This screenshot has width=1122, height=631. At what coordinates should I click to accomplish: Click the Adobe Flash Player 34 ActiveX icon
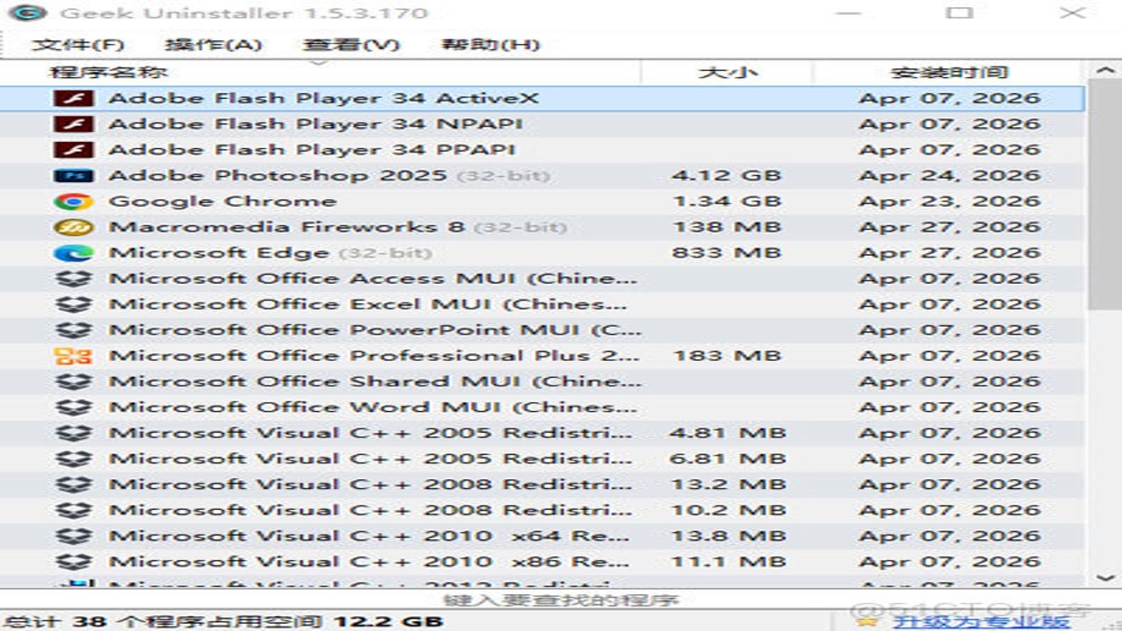(x=73, y=99)
